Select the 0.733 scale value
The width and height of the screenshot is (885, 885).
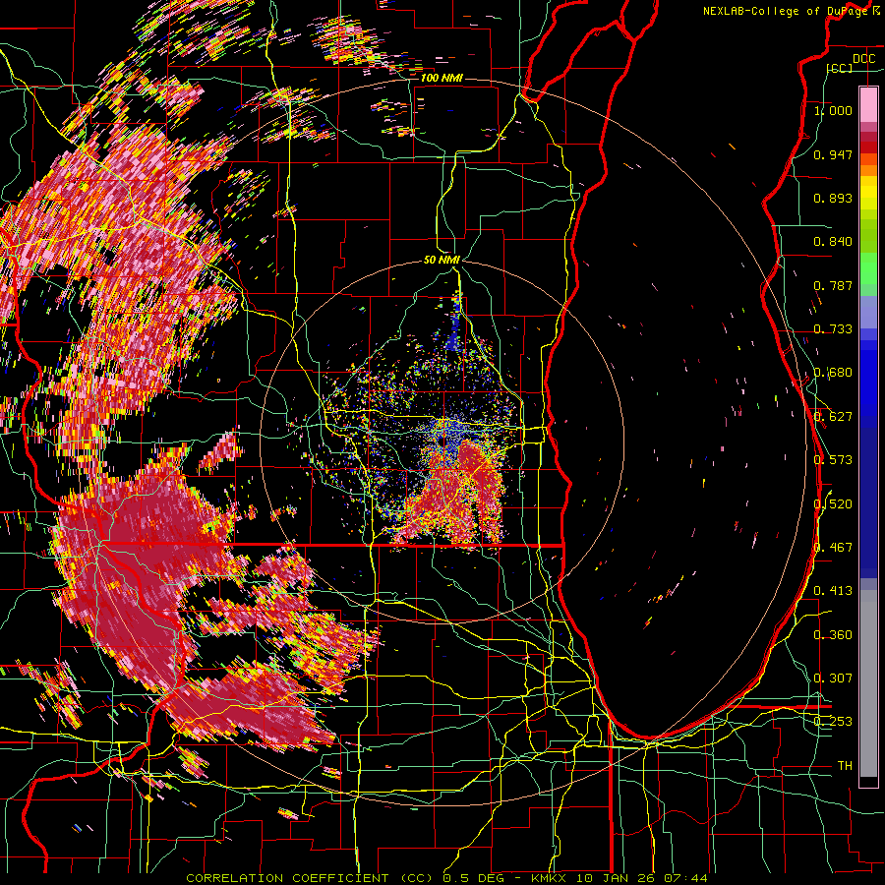click(x=833, y=329)
